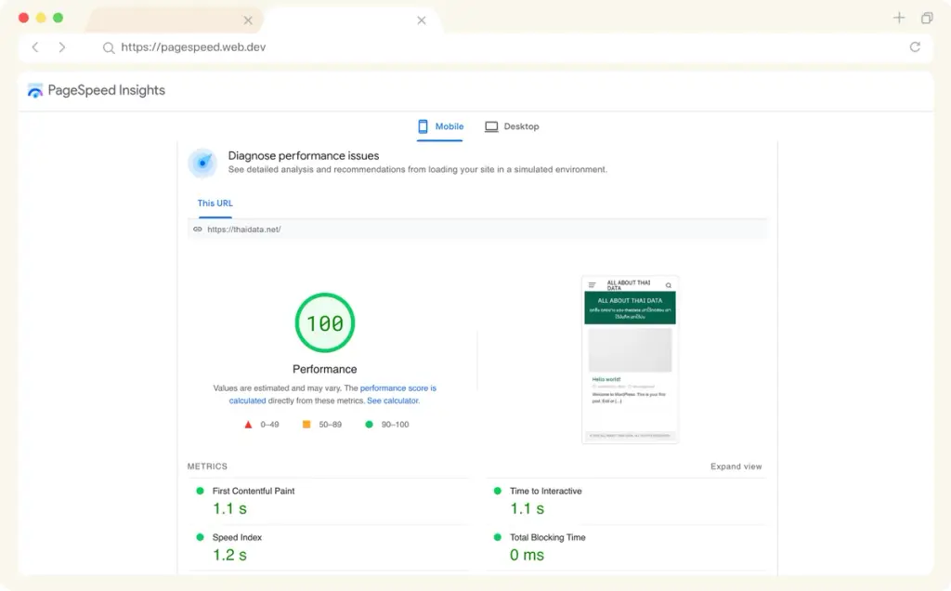The height and width of the screenshot is (591, 951).
Task: Click the Speed Index 1.2 s value
Action: tap(230, 555)
